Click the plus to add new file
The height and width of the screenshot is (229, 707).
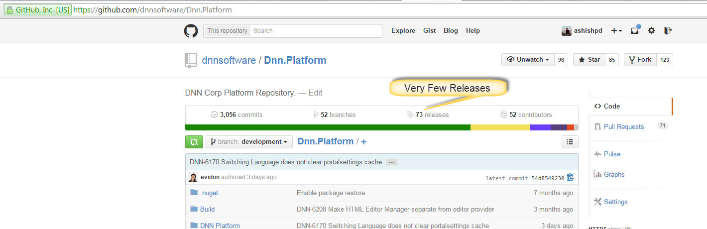364,142
